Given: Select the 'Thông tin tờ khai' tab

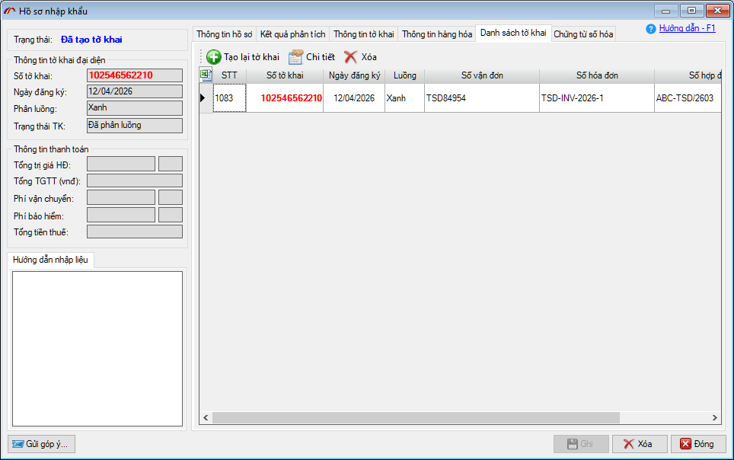Looking at the screenshot, I should click(363, 34).
